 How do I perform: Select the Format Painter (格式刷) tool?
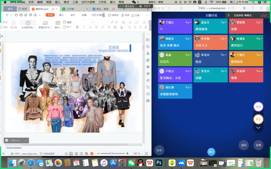coord(14,25)
